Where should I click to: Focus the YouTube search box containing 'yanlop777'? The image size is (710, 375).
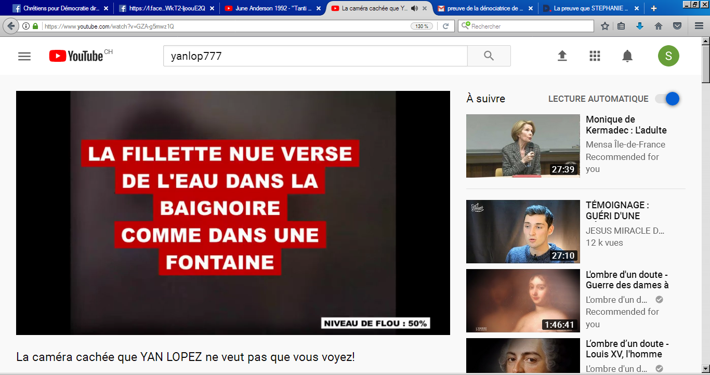coord(315,56)
